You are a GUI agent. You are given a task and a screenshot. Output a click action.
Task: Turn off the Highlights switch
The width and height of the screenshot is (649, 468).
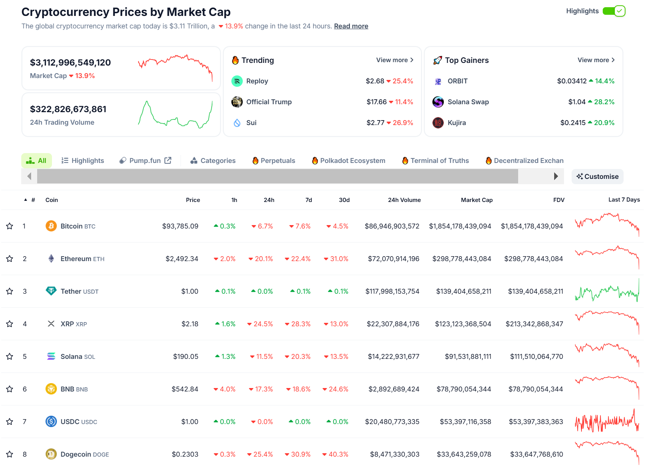pos(614,11)
